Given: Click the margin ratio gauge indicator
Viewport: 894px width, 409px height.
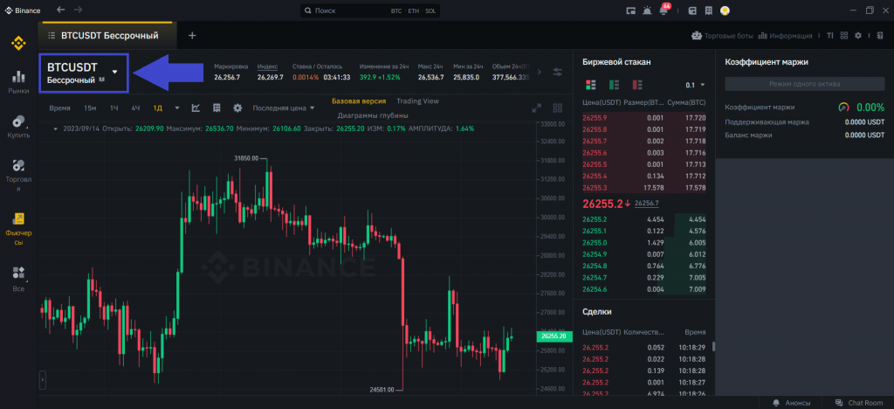Looking at the screenshot, I should coord(844,107).
